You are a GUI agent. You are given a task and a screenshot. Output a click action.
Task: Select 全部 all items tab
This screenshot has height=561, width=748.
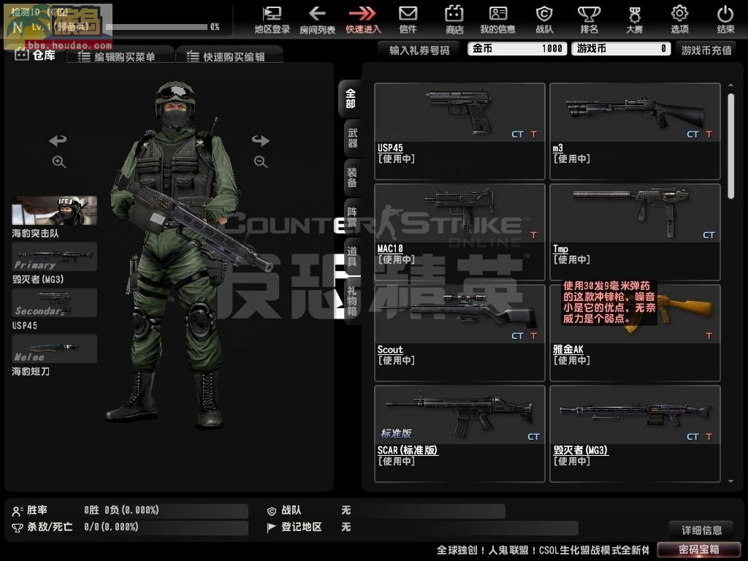(x=350, y=99)
